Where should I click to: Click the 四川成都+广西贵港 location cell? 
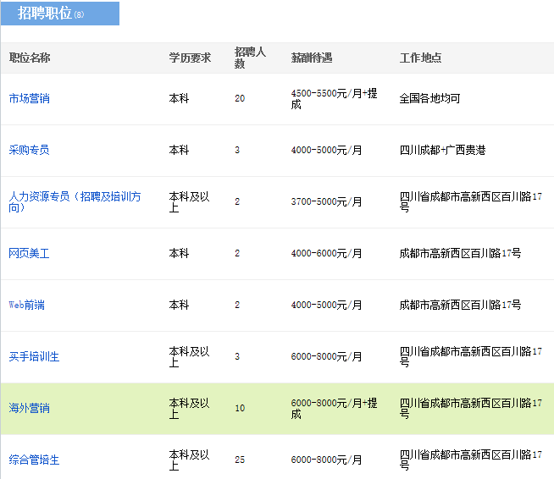pyautogui.click(x=442, y=150)
